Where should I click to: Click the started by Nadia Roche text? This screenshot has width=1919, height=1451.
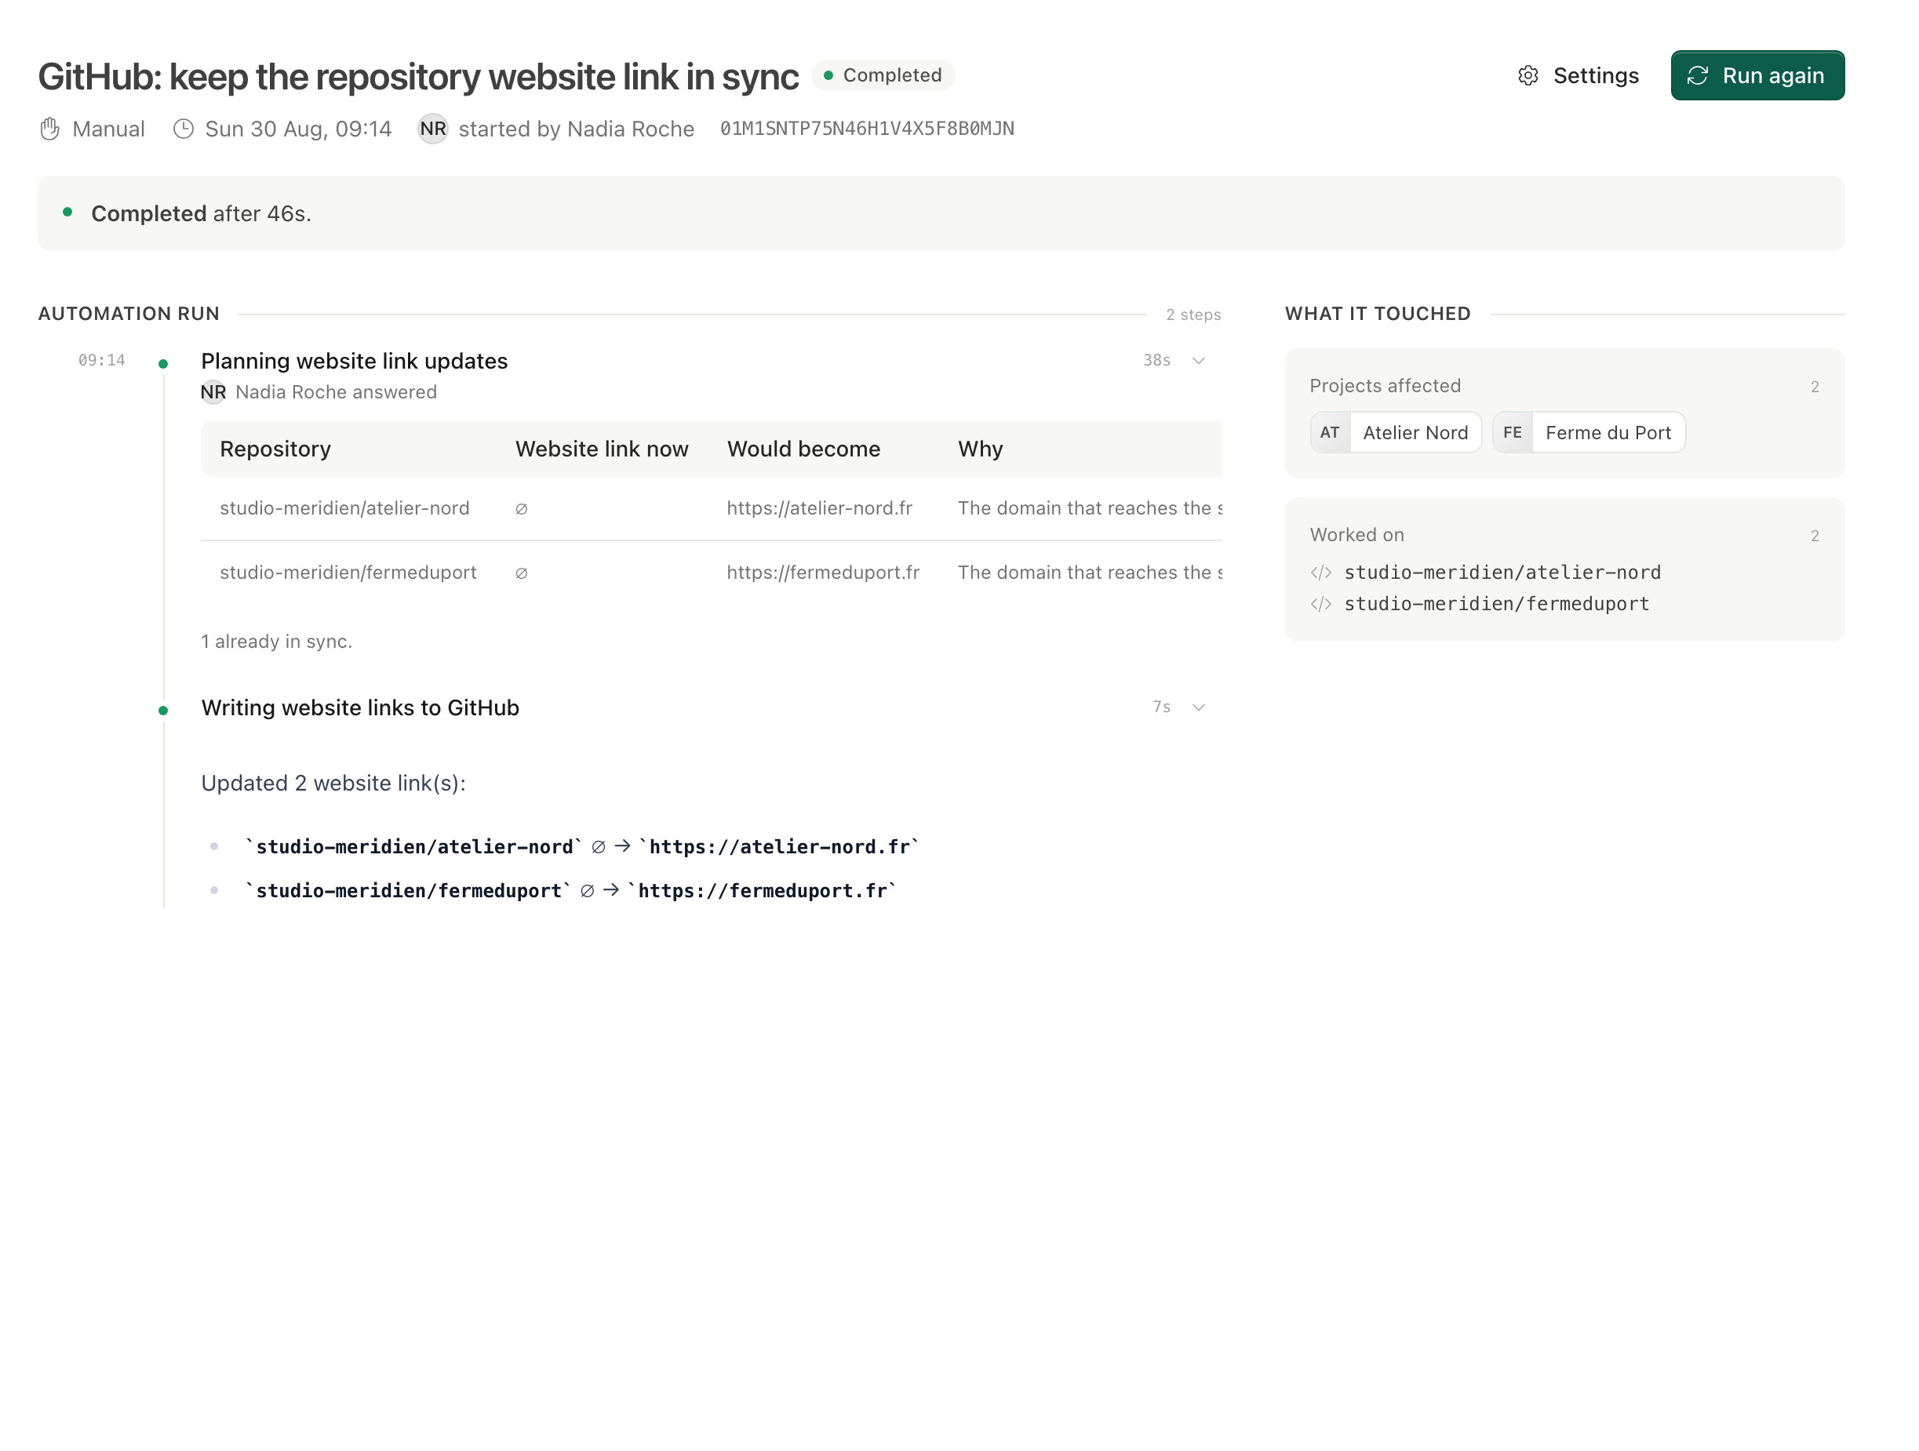tap(576, 129)
